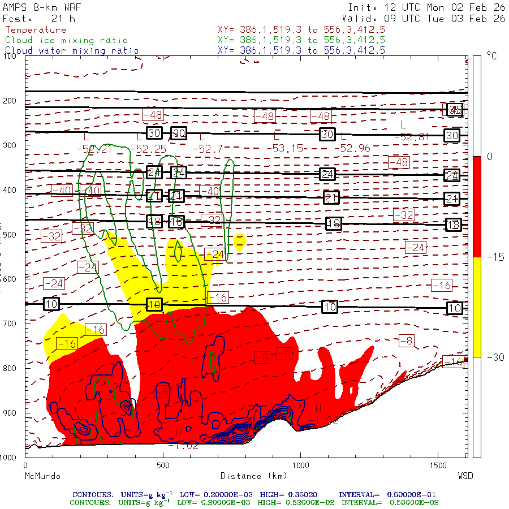Click the "-52.81" temperature minimum label
This screenshot has width=509, height=509.
pos(412,137)
